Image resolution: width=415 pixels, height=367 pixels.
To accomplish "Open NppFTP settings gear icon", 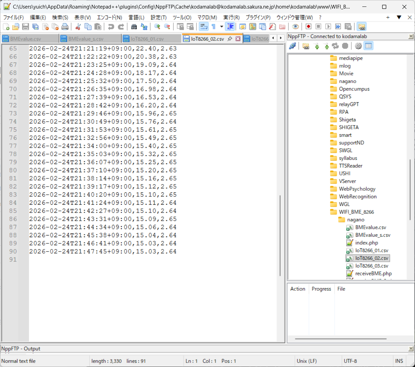I will pos(358,46).
